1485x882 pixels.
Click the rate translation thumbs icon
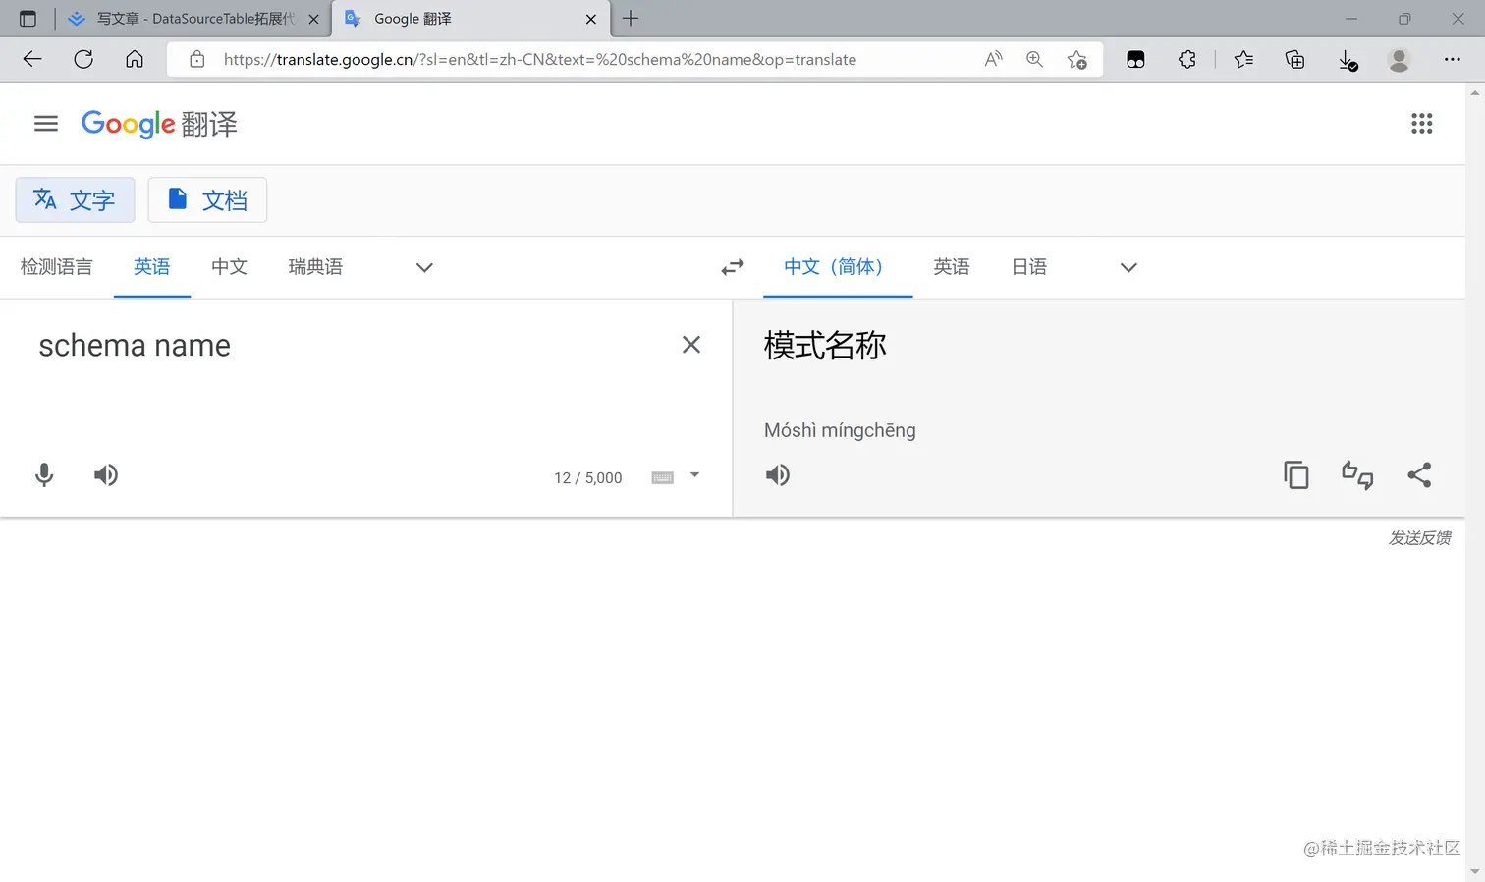click(x=1357, y=475)
